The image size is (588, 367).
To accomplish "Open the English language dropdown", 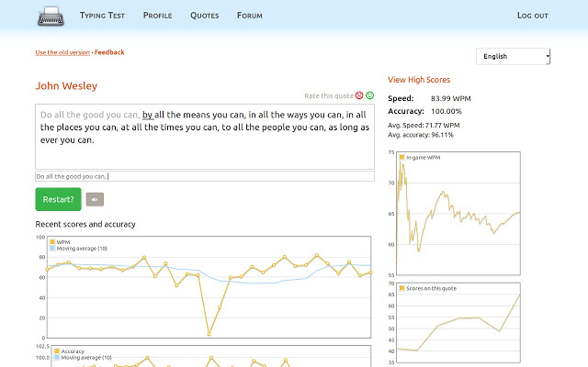I will click(513, 56).
